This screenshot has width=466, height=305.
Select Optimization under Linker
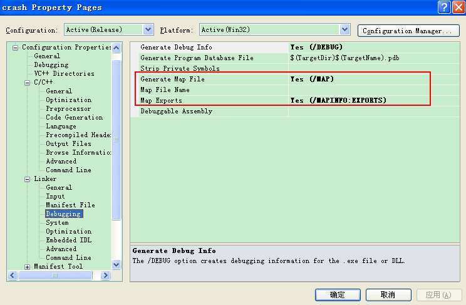pyautogui.click(x=69, y=231)
